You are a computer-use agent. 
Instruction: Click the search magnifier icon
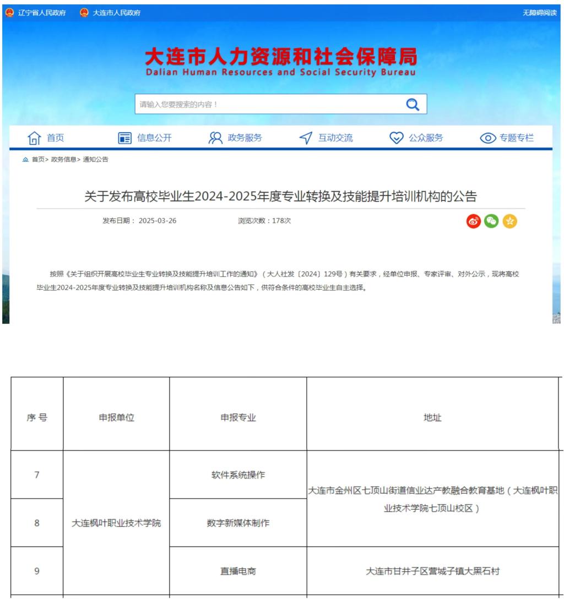coord(413,104)
